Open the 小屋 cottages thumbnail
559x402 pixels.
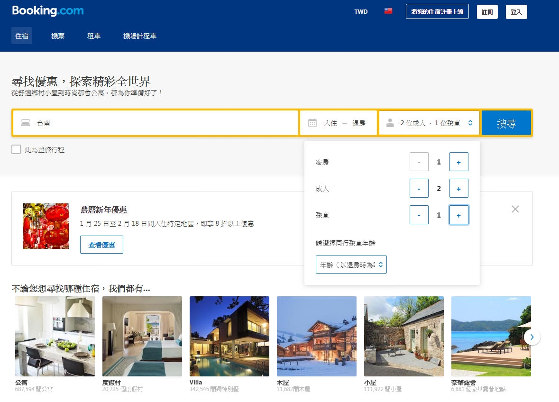(404, 336)
